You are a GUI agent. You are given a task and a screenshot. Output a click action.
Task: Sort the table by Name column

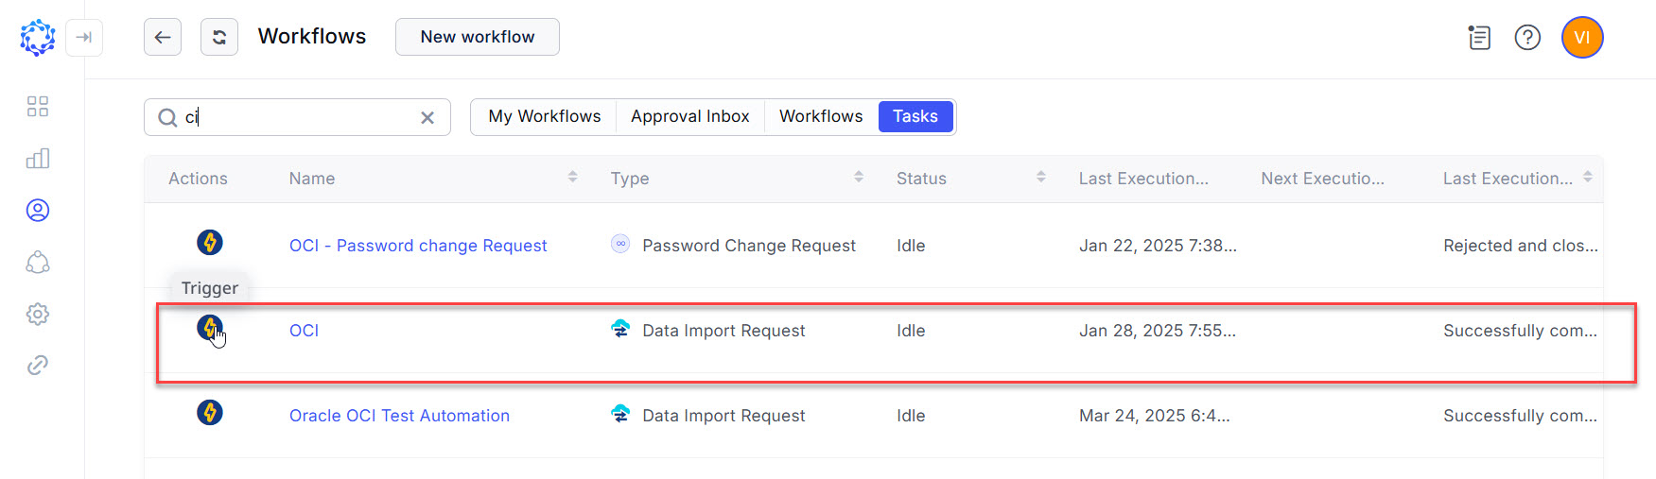tap(572, 177)
